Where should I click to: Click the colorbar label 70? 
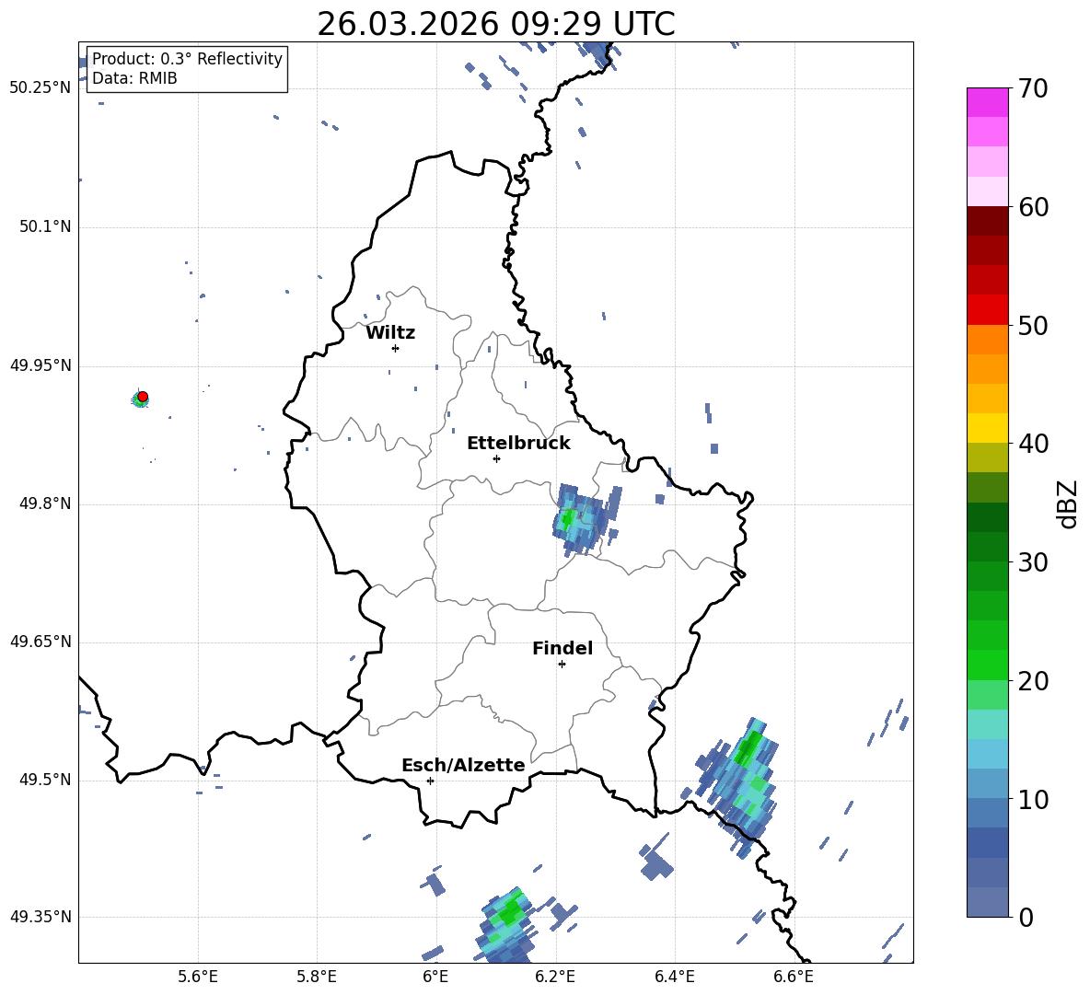1033,89
